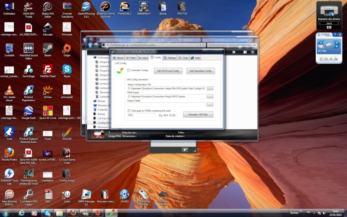The height and width of the screenshot is (217, 347).
Task: Open Mozilla Firefox desktop icon
Action: [x=9, y=155]
